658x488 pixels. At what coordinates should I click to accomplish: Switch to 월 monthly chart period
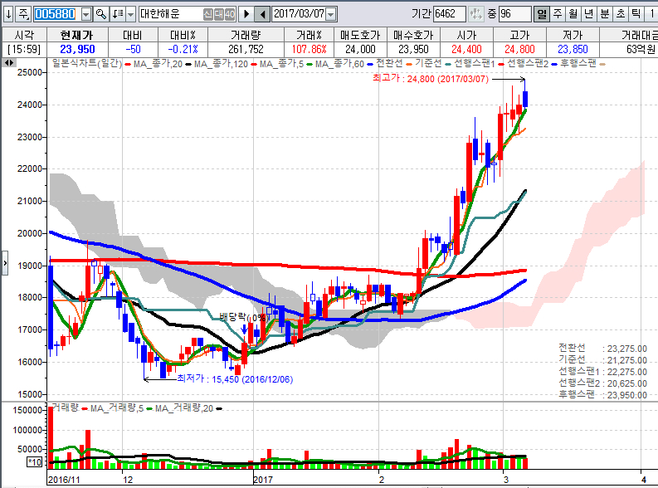[x=573, y=14]
